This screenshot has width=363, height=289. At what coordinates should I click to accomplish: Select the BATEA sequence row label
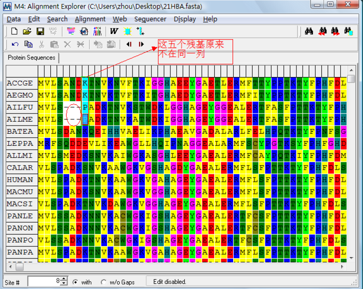[22, 131]
